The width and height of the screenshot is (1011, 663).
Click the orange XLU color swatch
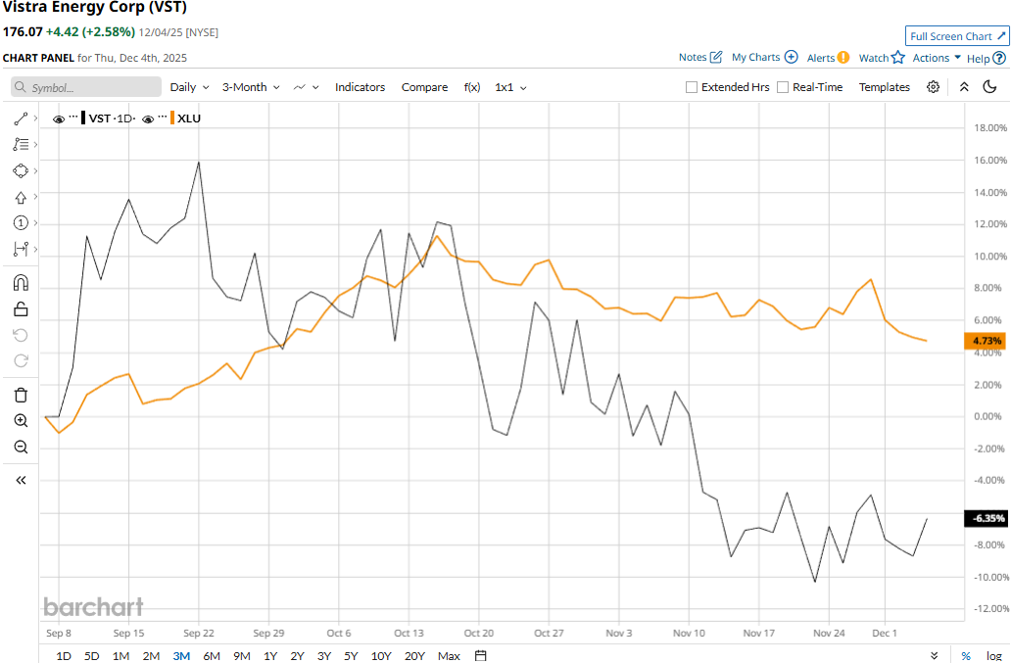[172, 118]
